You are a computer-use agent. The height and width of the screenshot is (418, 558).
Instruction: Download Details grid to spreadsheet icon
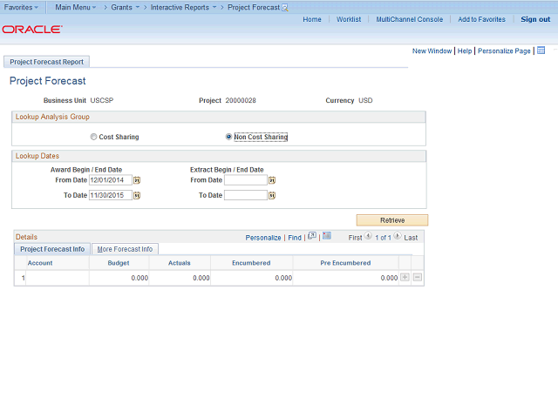[x=327, y=236]
